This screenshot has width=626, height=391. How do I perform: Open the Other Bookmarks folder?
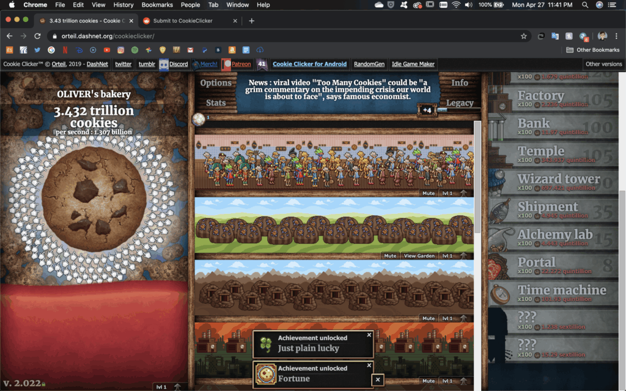click(x=593, y=50)
